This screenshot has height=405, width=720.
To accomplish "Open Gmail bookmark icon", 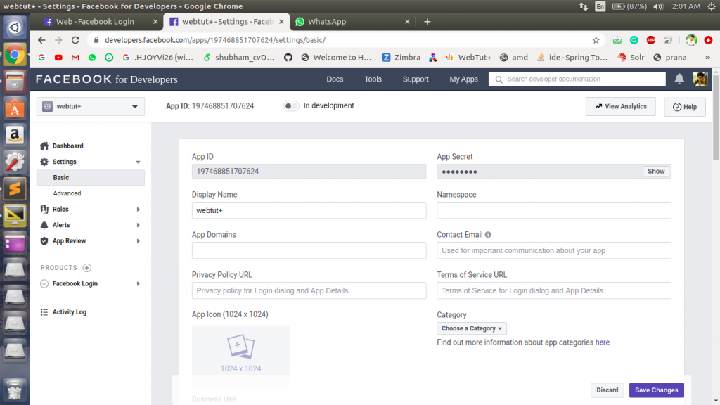I will point(75,58).
